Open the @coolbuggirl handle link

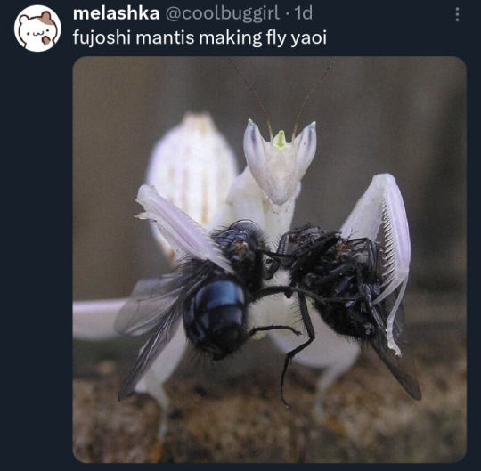[x=223, y=13]
